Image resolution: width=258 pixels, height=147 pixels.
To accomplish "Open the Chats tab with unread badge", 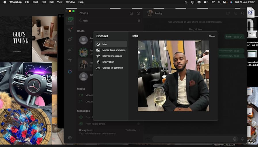I will 70,20.
